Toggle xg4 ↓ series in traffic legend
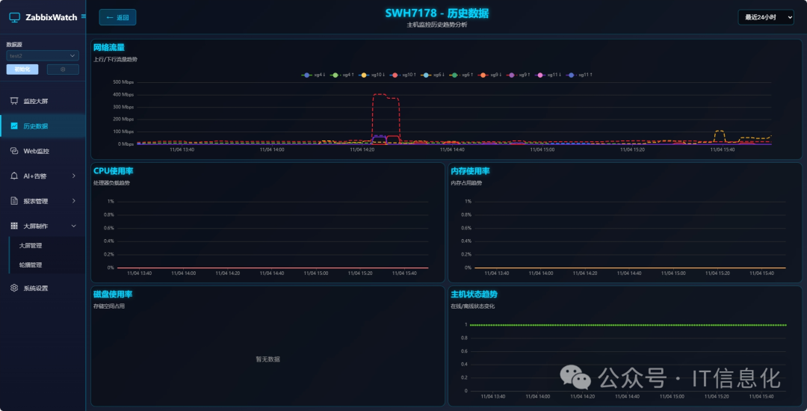Image resolution: width=807 pixels, height=411 pixels. click(x=313, y=75)
